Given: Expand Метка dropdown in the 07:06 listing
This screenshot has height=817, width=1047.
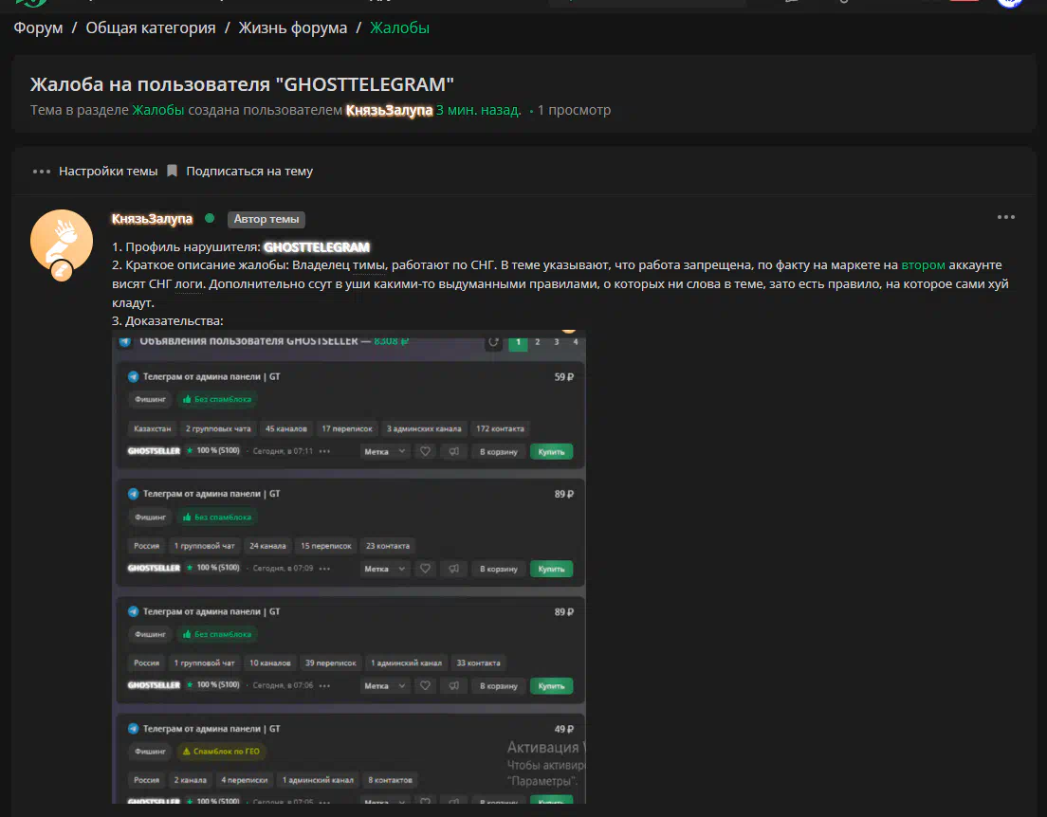Looking at the screenshot, I should point(384,686).
